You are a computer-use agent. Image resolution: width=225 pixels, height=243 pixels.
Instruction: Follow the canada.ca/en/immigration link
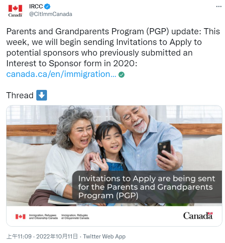point(61,74)
